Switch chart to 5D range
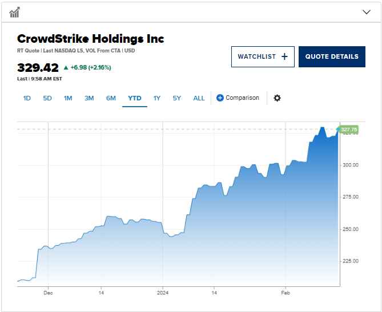This screenshot has width=382, height=312. pos(47,98)
